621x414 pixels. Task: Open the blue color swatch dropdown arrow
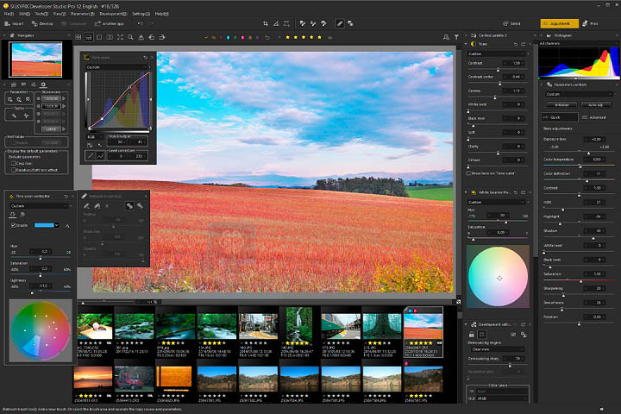point(57,225)
